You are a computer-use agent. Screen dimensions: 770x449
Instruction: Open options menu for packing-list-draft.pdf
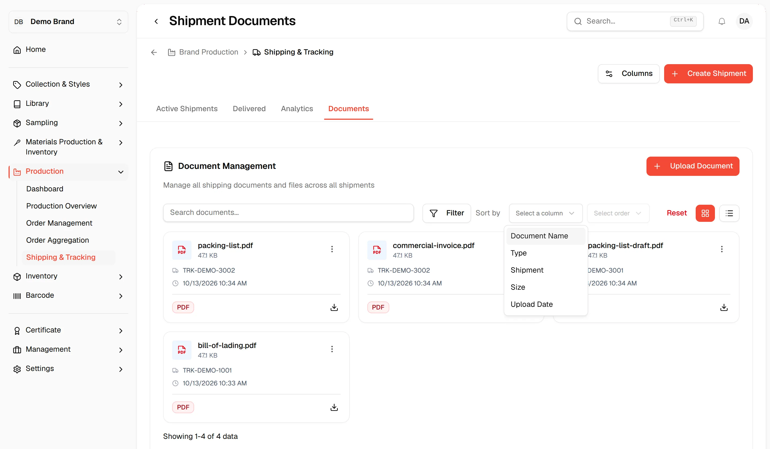click(x=722, y=249)
